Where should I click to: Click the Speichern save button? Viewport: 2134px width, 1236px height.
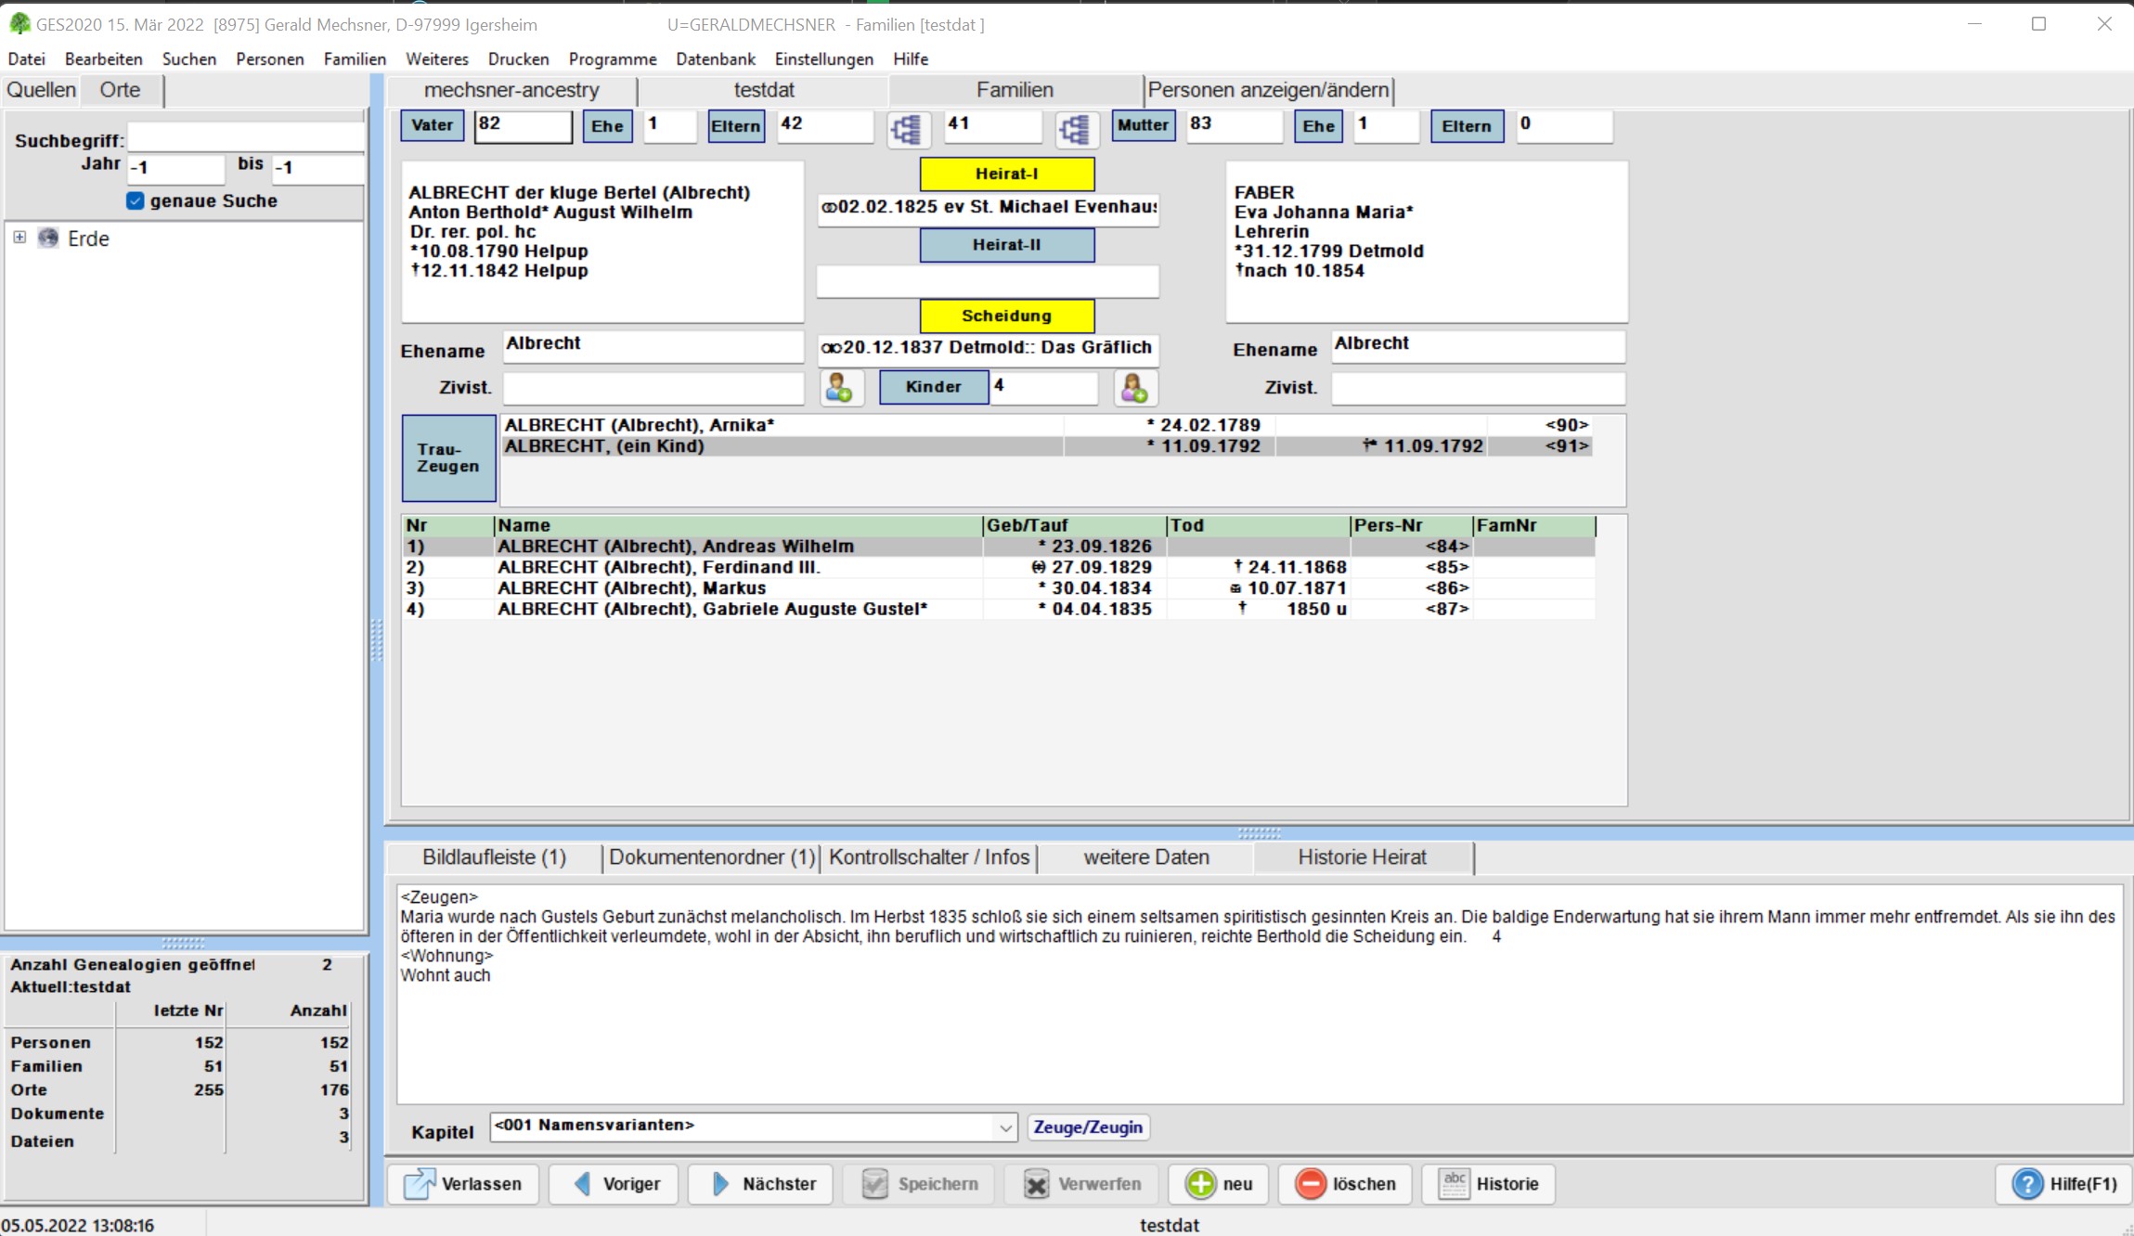pos(919,1184)
